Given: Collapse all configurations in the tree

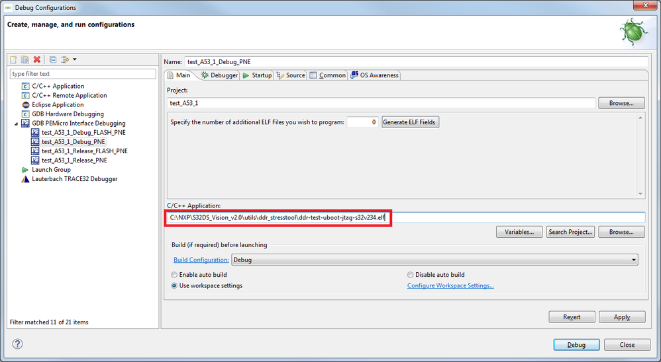Looking at the screenshot, I should 53,59.
